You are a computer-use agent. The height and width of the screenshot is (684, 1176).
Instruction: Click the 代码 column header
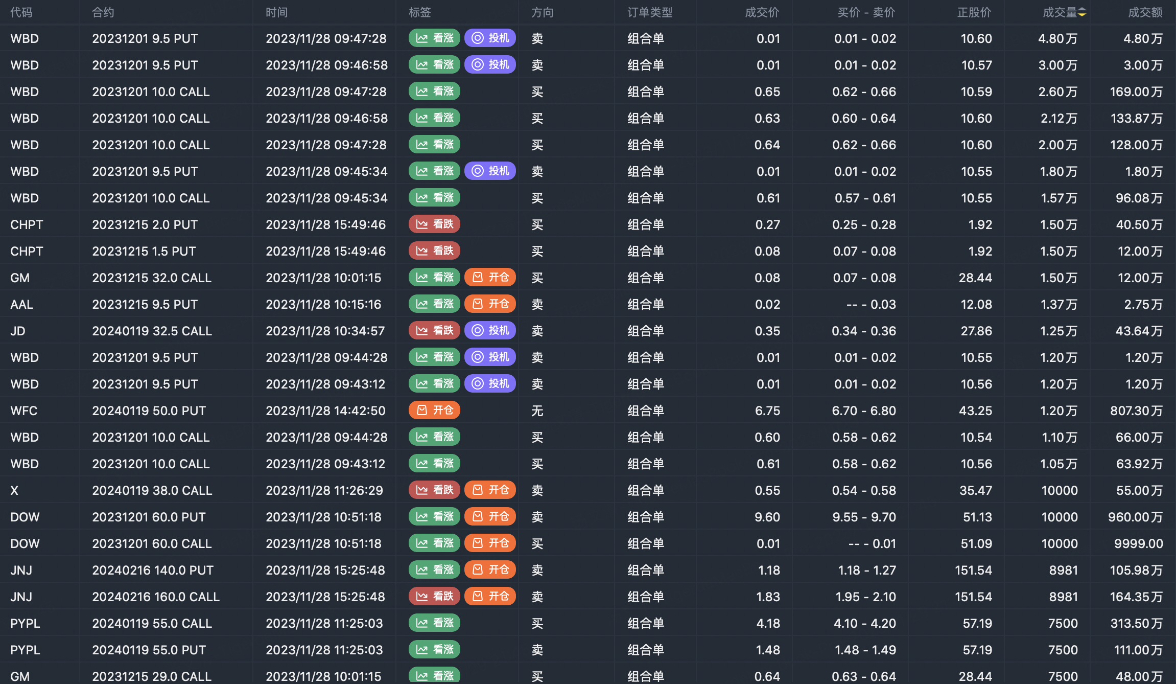click(21, 12)
